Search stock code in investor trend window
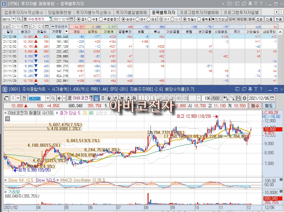The width and height of the screenshot is (284, 212). coord(19,19)
